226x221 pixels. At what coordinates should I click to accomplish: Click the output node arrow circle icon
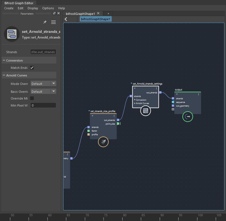(x=188, y=117)
